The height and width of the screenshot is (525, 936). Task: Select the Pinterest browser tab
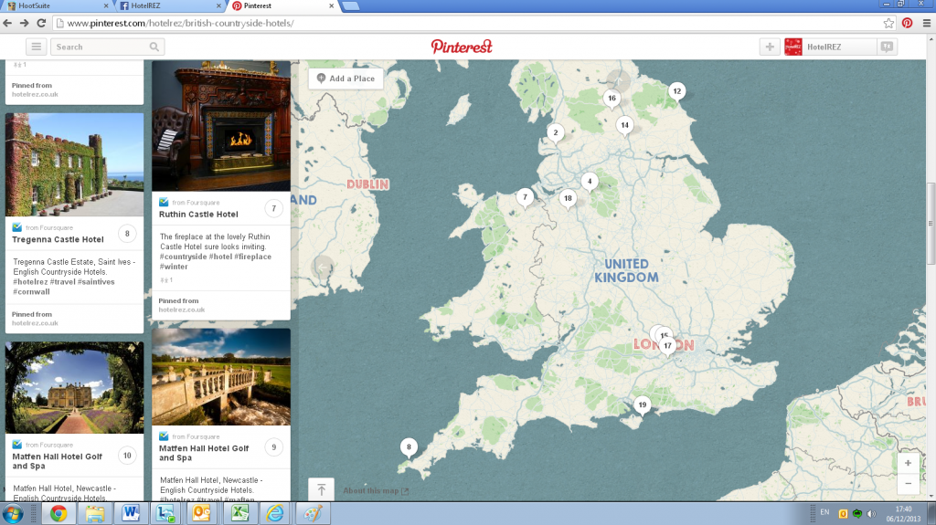click(283, 6)
